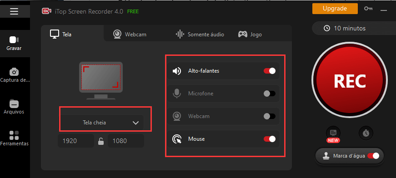Click the iTop Screen Recorder 4.0 title

pos(89,12)
